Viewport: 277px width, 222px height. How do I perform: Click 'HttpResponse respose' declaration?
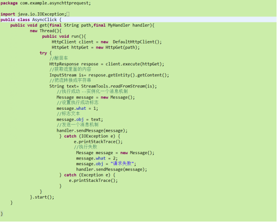click(x=74, y=64)
